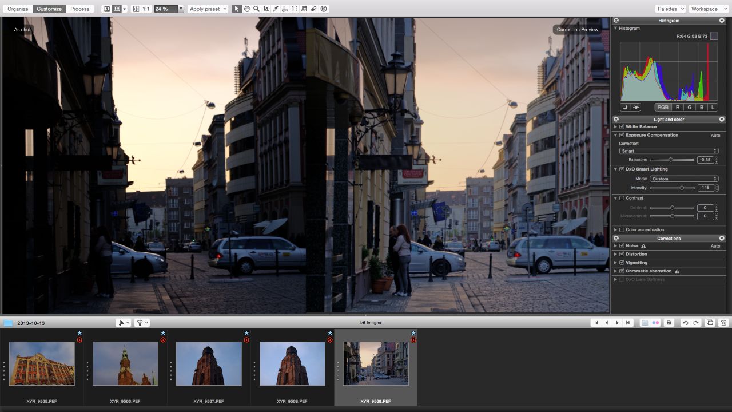Expand the White Balance section
The height and width of the screenshot is (412, 732).
pos(616,127)
